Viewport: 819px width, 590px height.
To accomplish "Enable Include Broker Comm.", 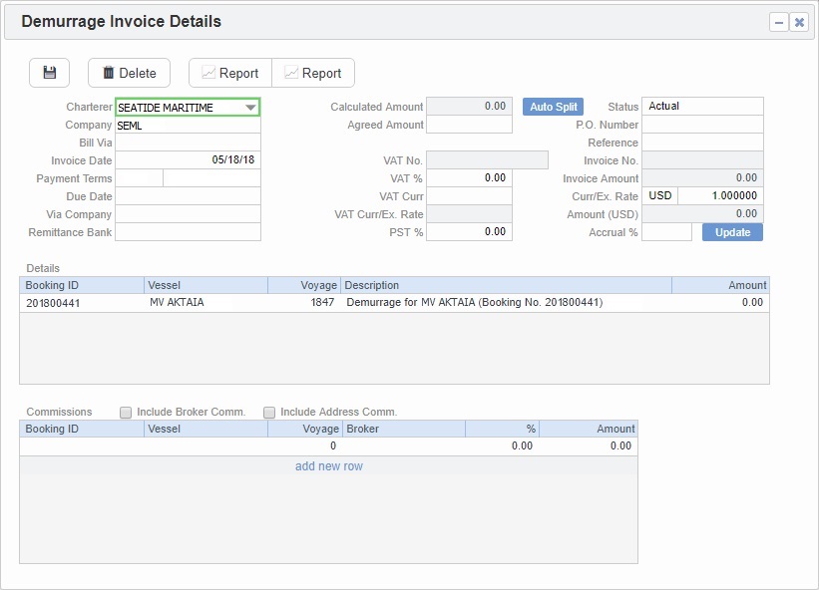I will pyautogui.click(x=126, y=412).
